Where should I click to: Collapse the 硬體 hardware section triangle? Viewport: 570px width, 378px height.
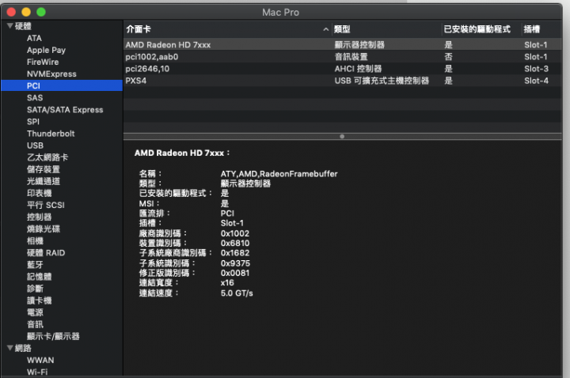coord(9,26)
